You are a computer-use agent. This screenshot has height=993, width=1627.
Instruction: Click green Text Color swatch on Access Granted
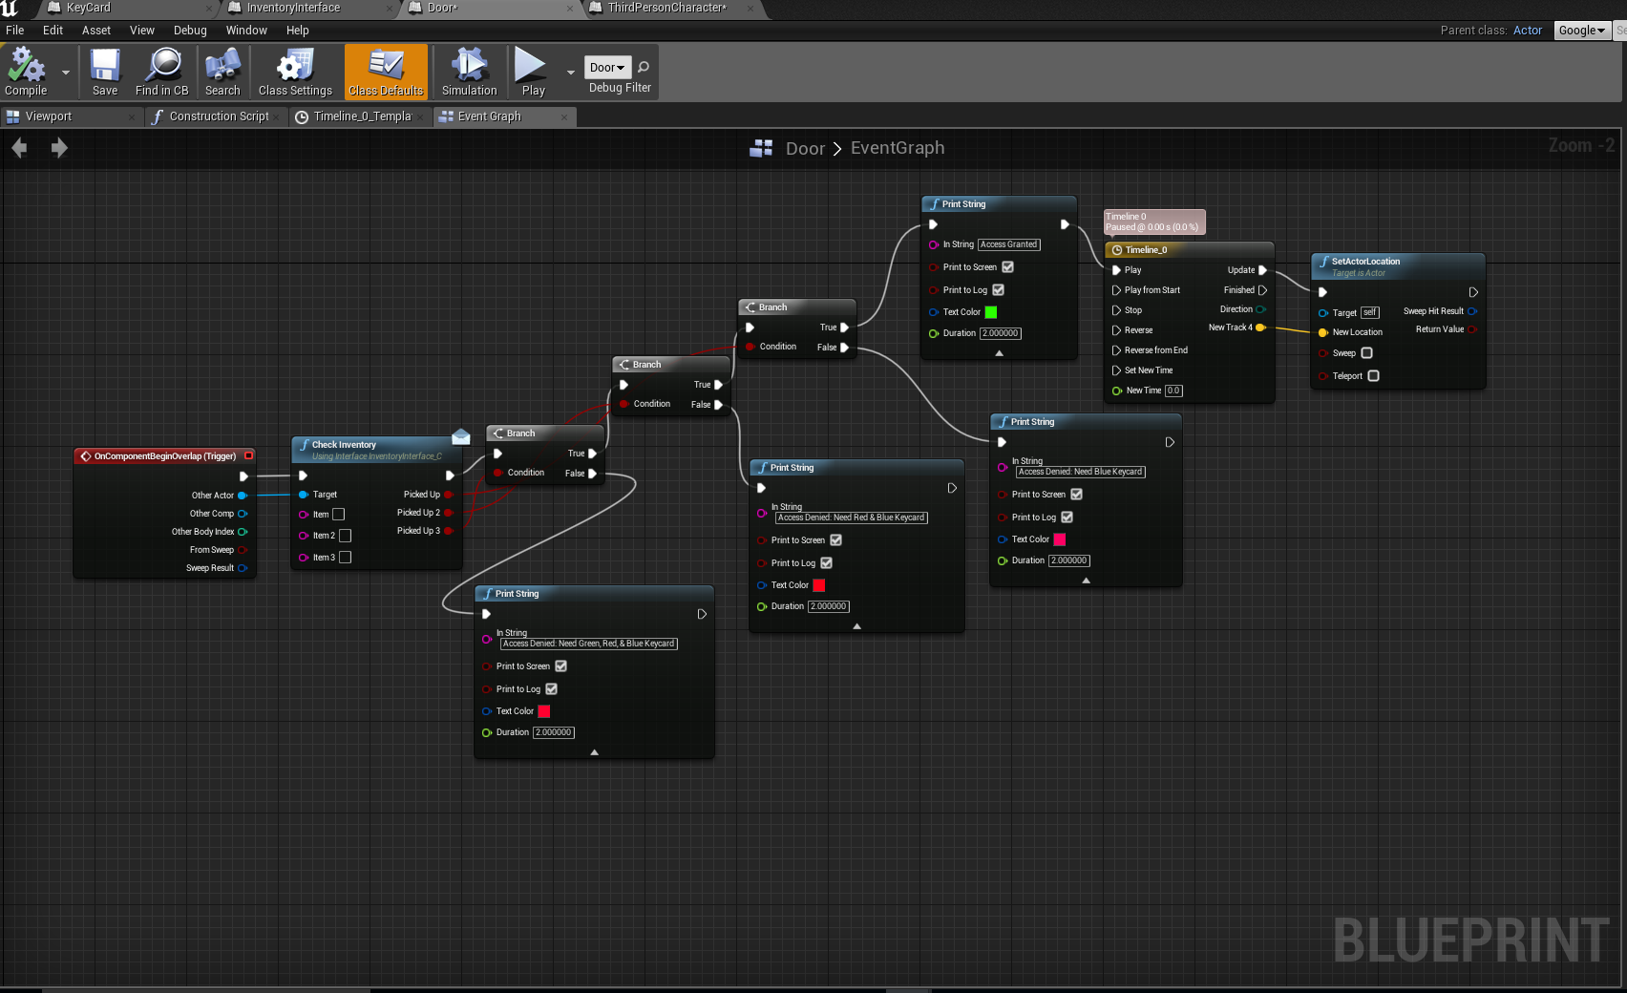(991, 312)
